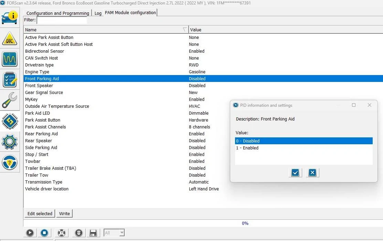Click the floppy disk save icon

point(93,233)
